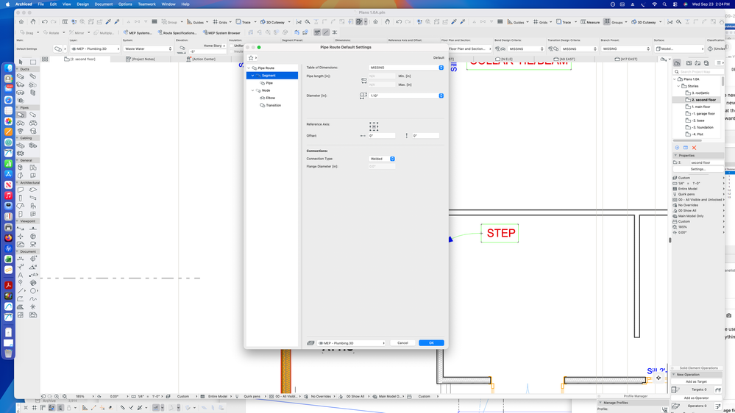Open Quirk pens set in quick options
735x413 pixels.
(x=698, y=194)
